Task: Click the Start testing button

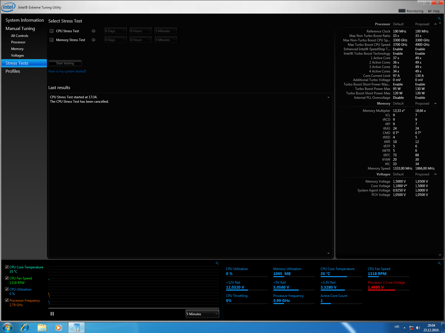Action: [x=65, y=63]
